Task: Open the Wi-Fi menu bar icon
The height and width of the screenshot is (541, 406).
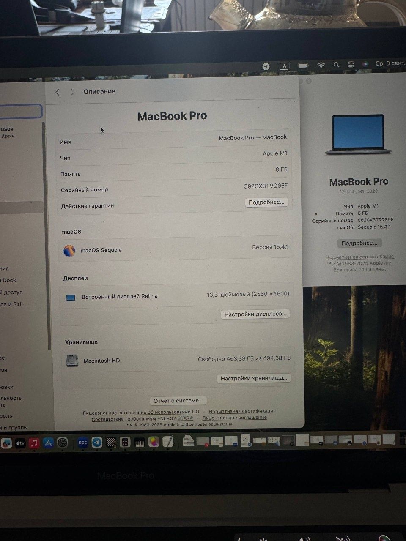Action: [x=321, y=65]
